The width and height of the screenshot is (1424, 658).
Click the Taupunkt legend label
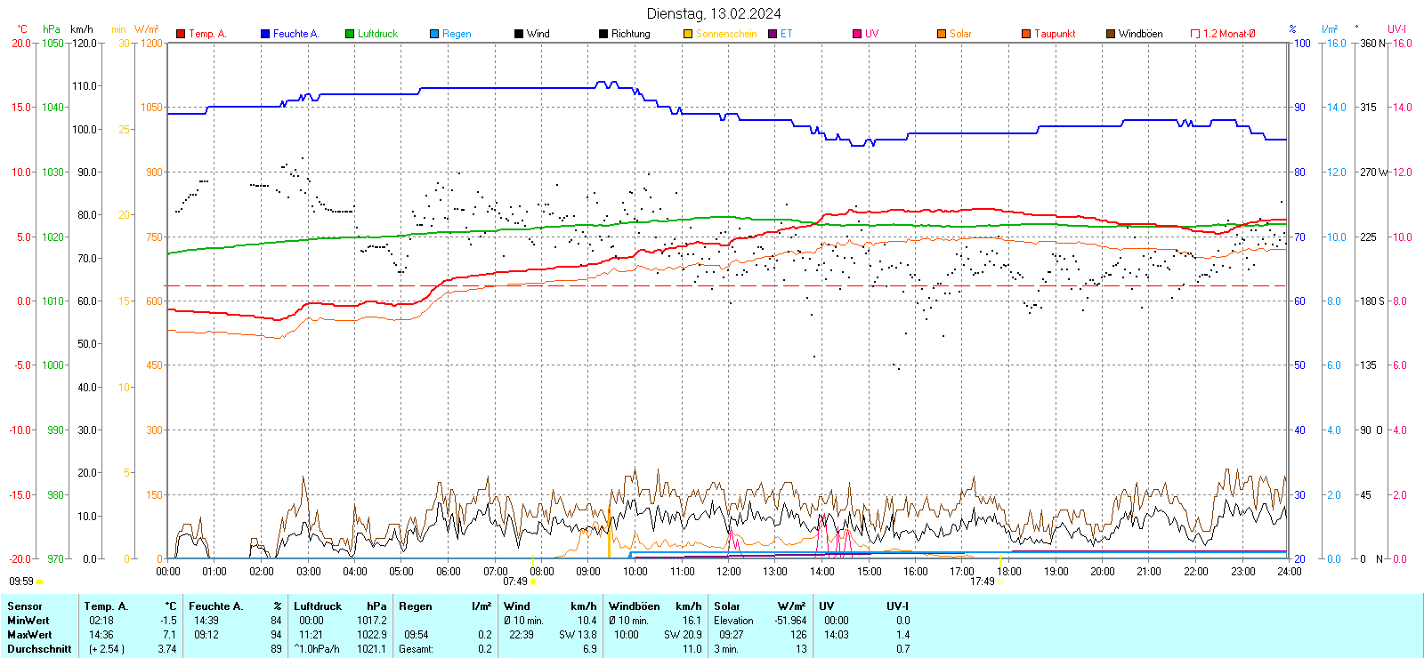[x=1055, y=34]
